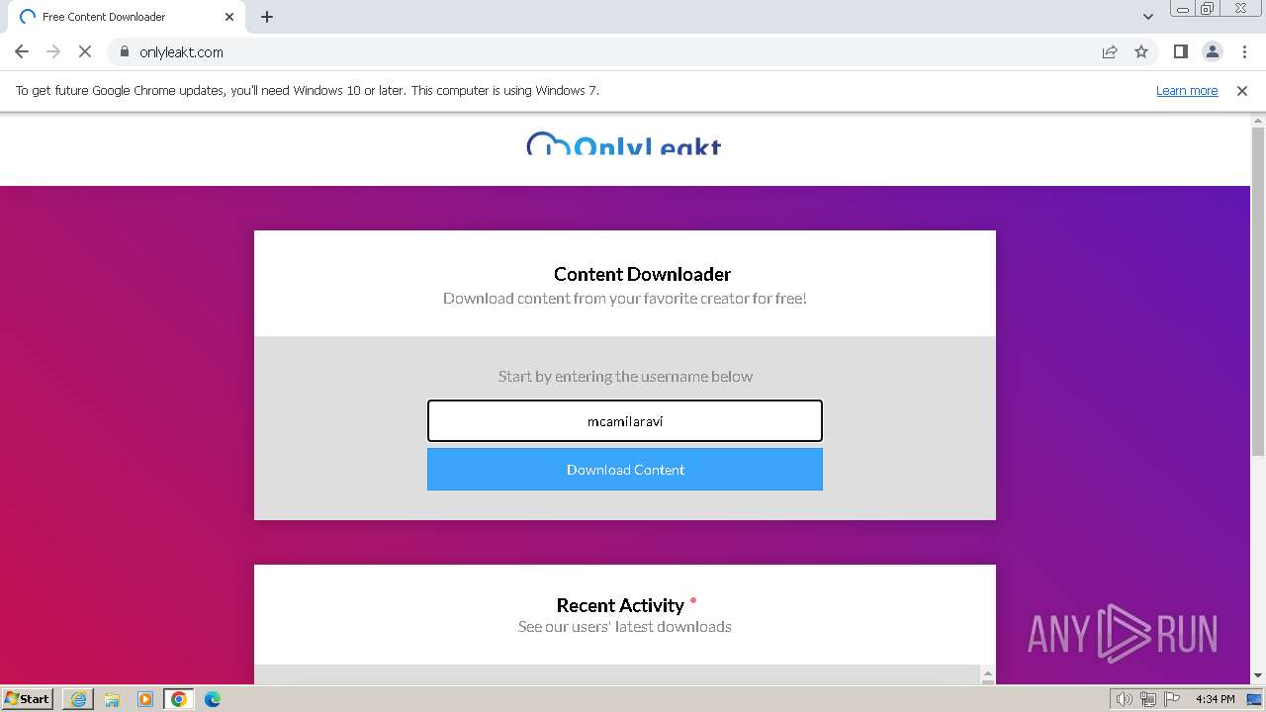Open the Windows Start menu
This screenshot has width=1266, height=712.
point(28,698)
